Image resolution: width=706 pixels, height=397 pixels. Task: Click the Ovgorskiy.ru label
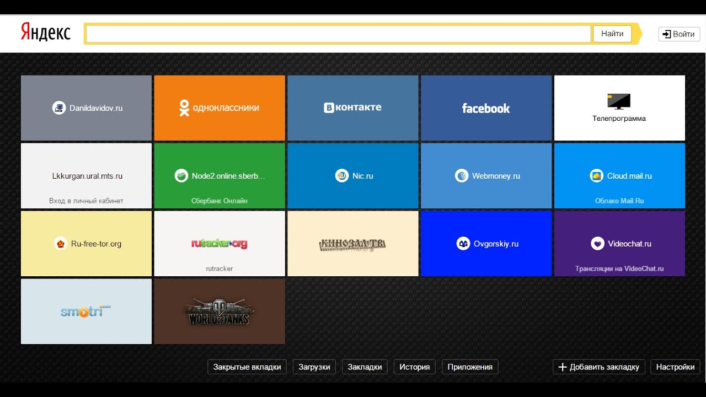point(496,244)
